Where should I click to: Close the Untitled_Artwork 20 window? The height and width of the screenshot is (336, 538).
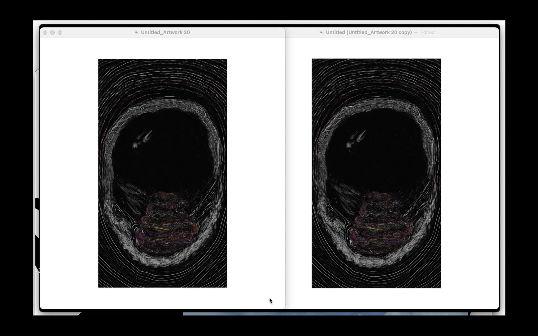[x=45, y=32]
